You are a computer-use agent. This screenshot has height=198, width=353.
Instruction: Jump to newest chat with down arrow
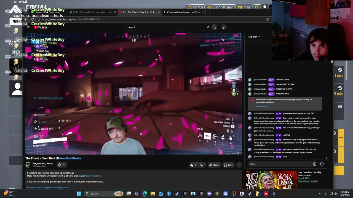(327, 158)
